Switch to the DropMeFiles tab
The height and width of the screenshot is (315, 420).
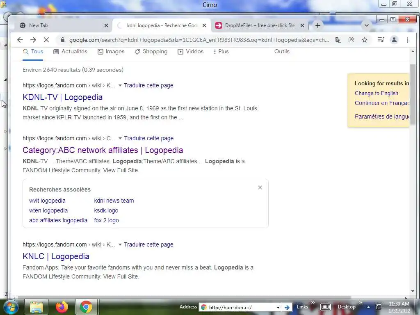pyautogui.click(x=258, y=25)
